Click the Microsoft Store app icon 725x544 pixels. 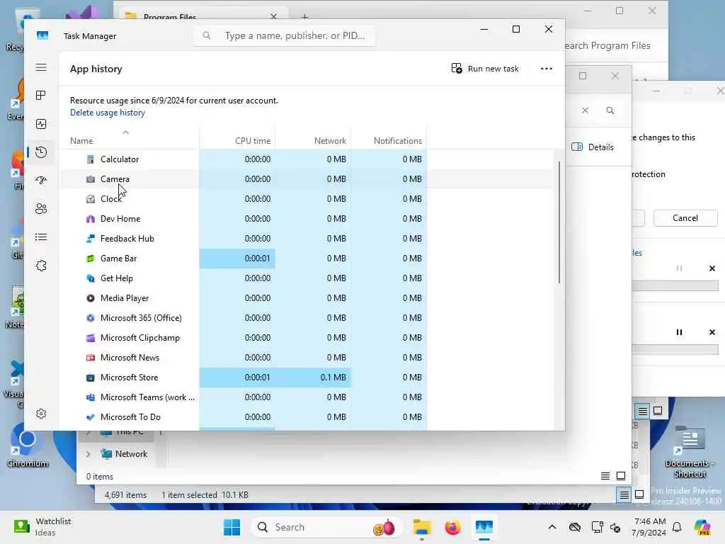(91, 378)
